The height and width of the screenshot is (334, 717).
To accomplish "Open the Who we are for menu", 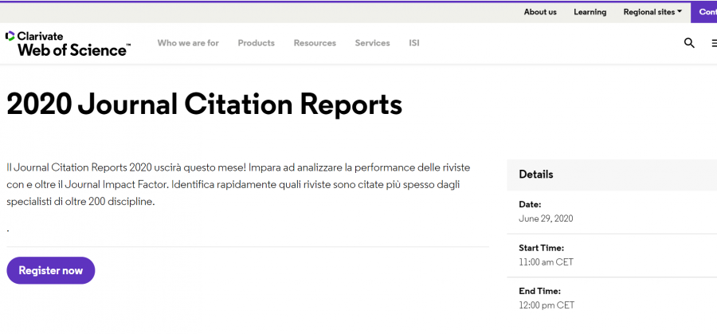I will tap(188, 43).
